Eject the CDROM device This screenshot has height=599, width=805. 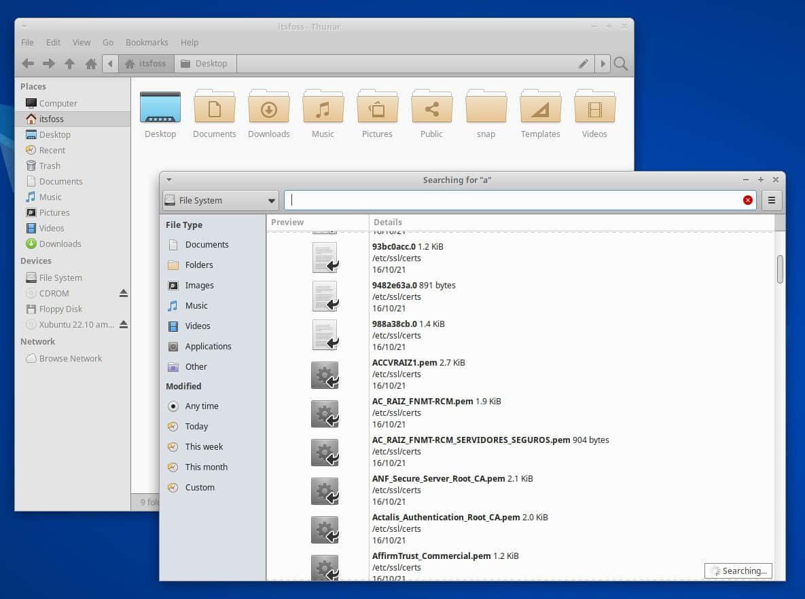[x=124, y=294]
